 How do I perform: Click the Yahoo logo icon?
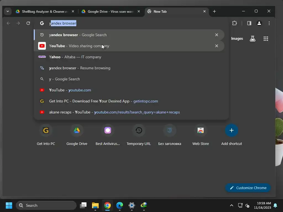(x=42, y=57)
